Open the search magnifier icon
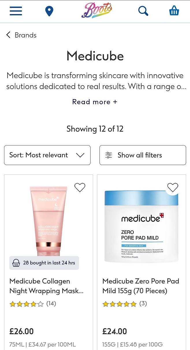 click(x=143, y=11)
